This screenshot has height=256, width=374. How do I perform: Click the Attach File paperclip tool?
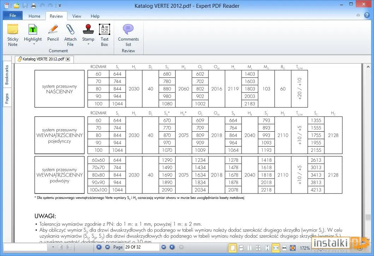pyautogui.click(x=70, y=35)
